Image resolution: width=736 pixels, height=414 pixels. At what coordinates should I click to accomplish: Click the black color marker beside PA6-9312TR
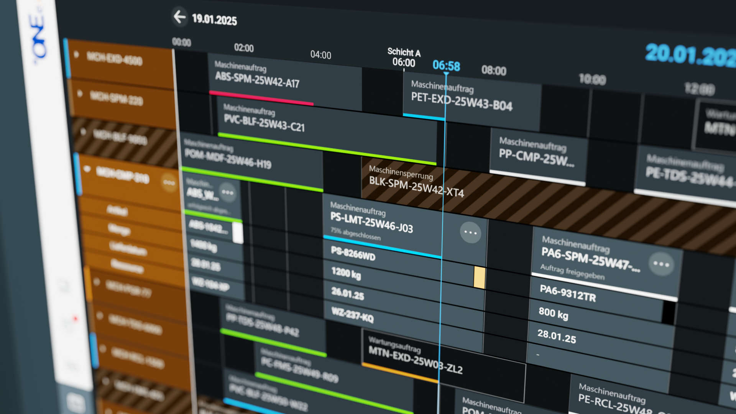coord(669,312)
